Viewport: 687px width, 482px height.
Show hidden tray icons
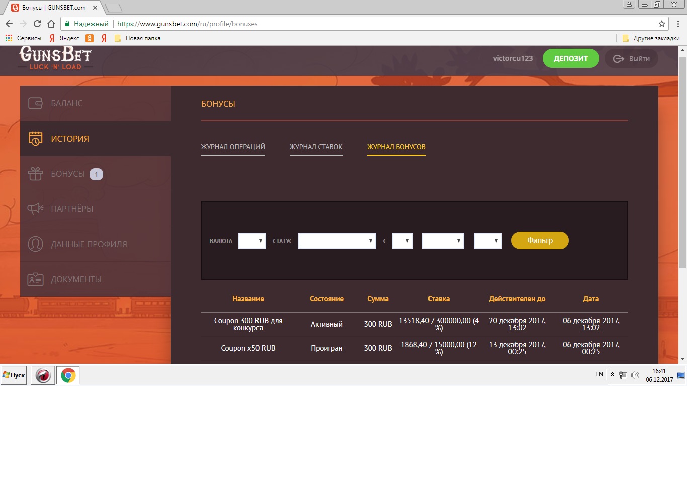(x=612, y=375)
